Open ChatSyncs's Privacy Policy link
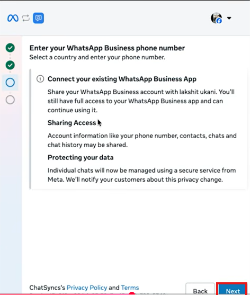The width and height of the screenshot is (250, 295). click(x=87, y=288)
